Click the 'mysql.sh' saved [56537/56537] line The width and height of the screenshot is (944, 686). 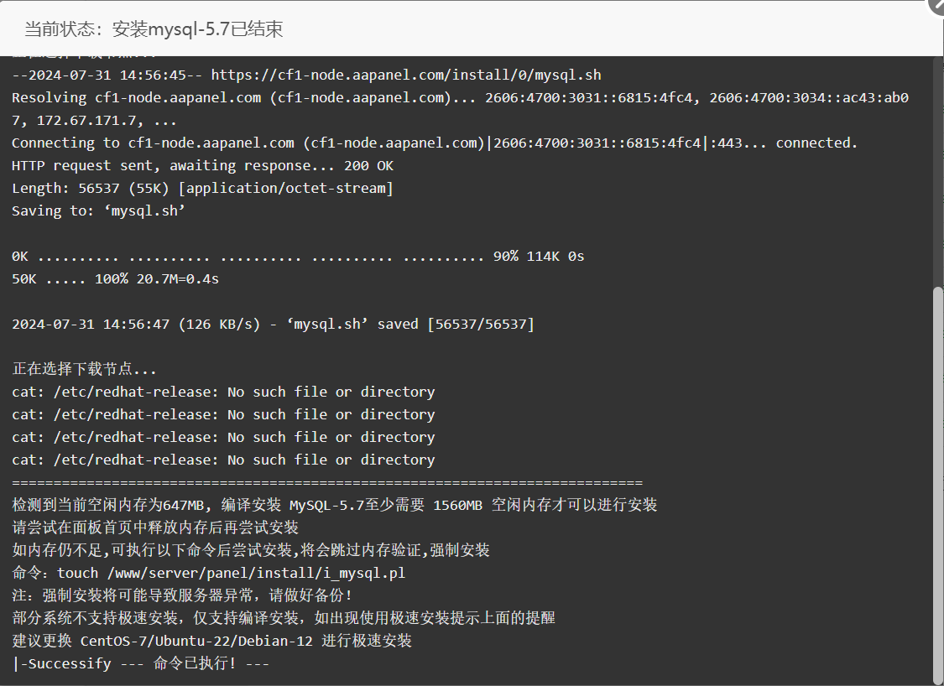pos(273,325)
